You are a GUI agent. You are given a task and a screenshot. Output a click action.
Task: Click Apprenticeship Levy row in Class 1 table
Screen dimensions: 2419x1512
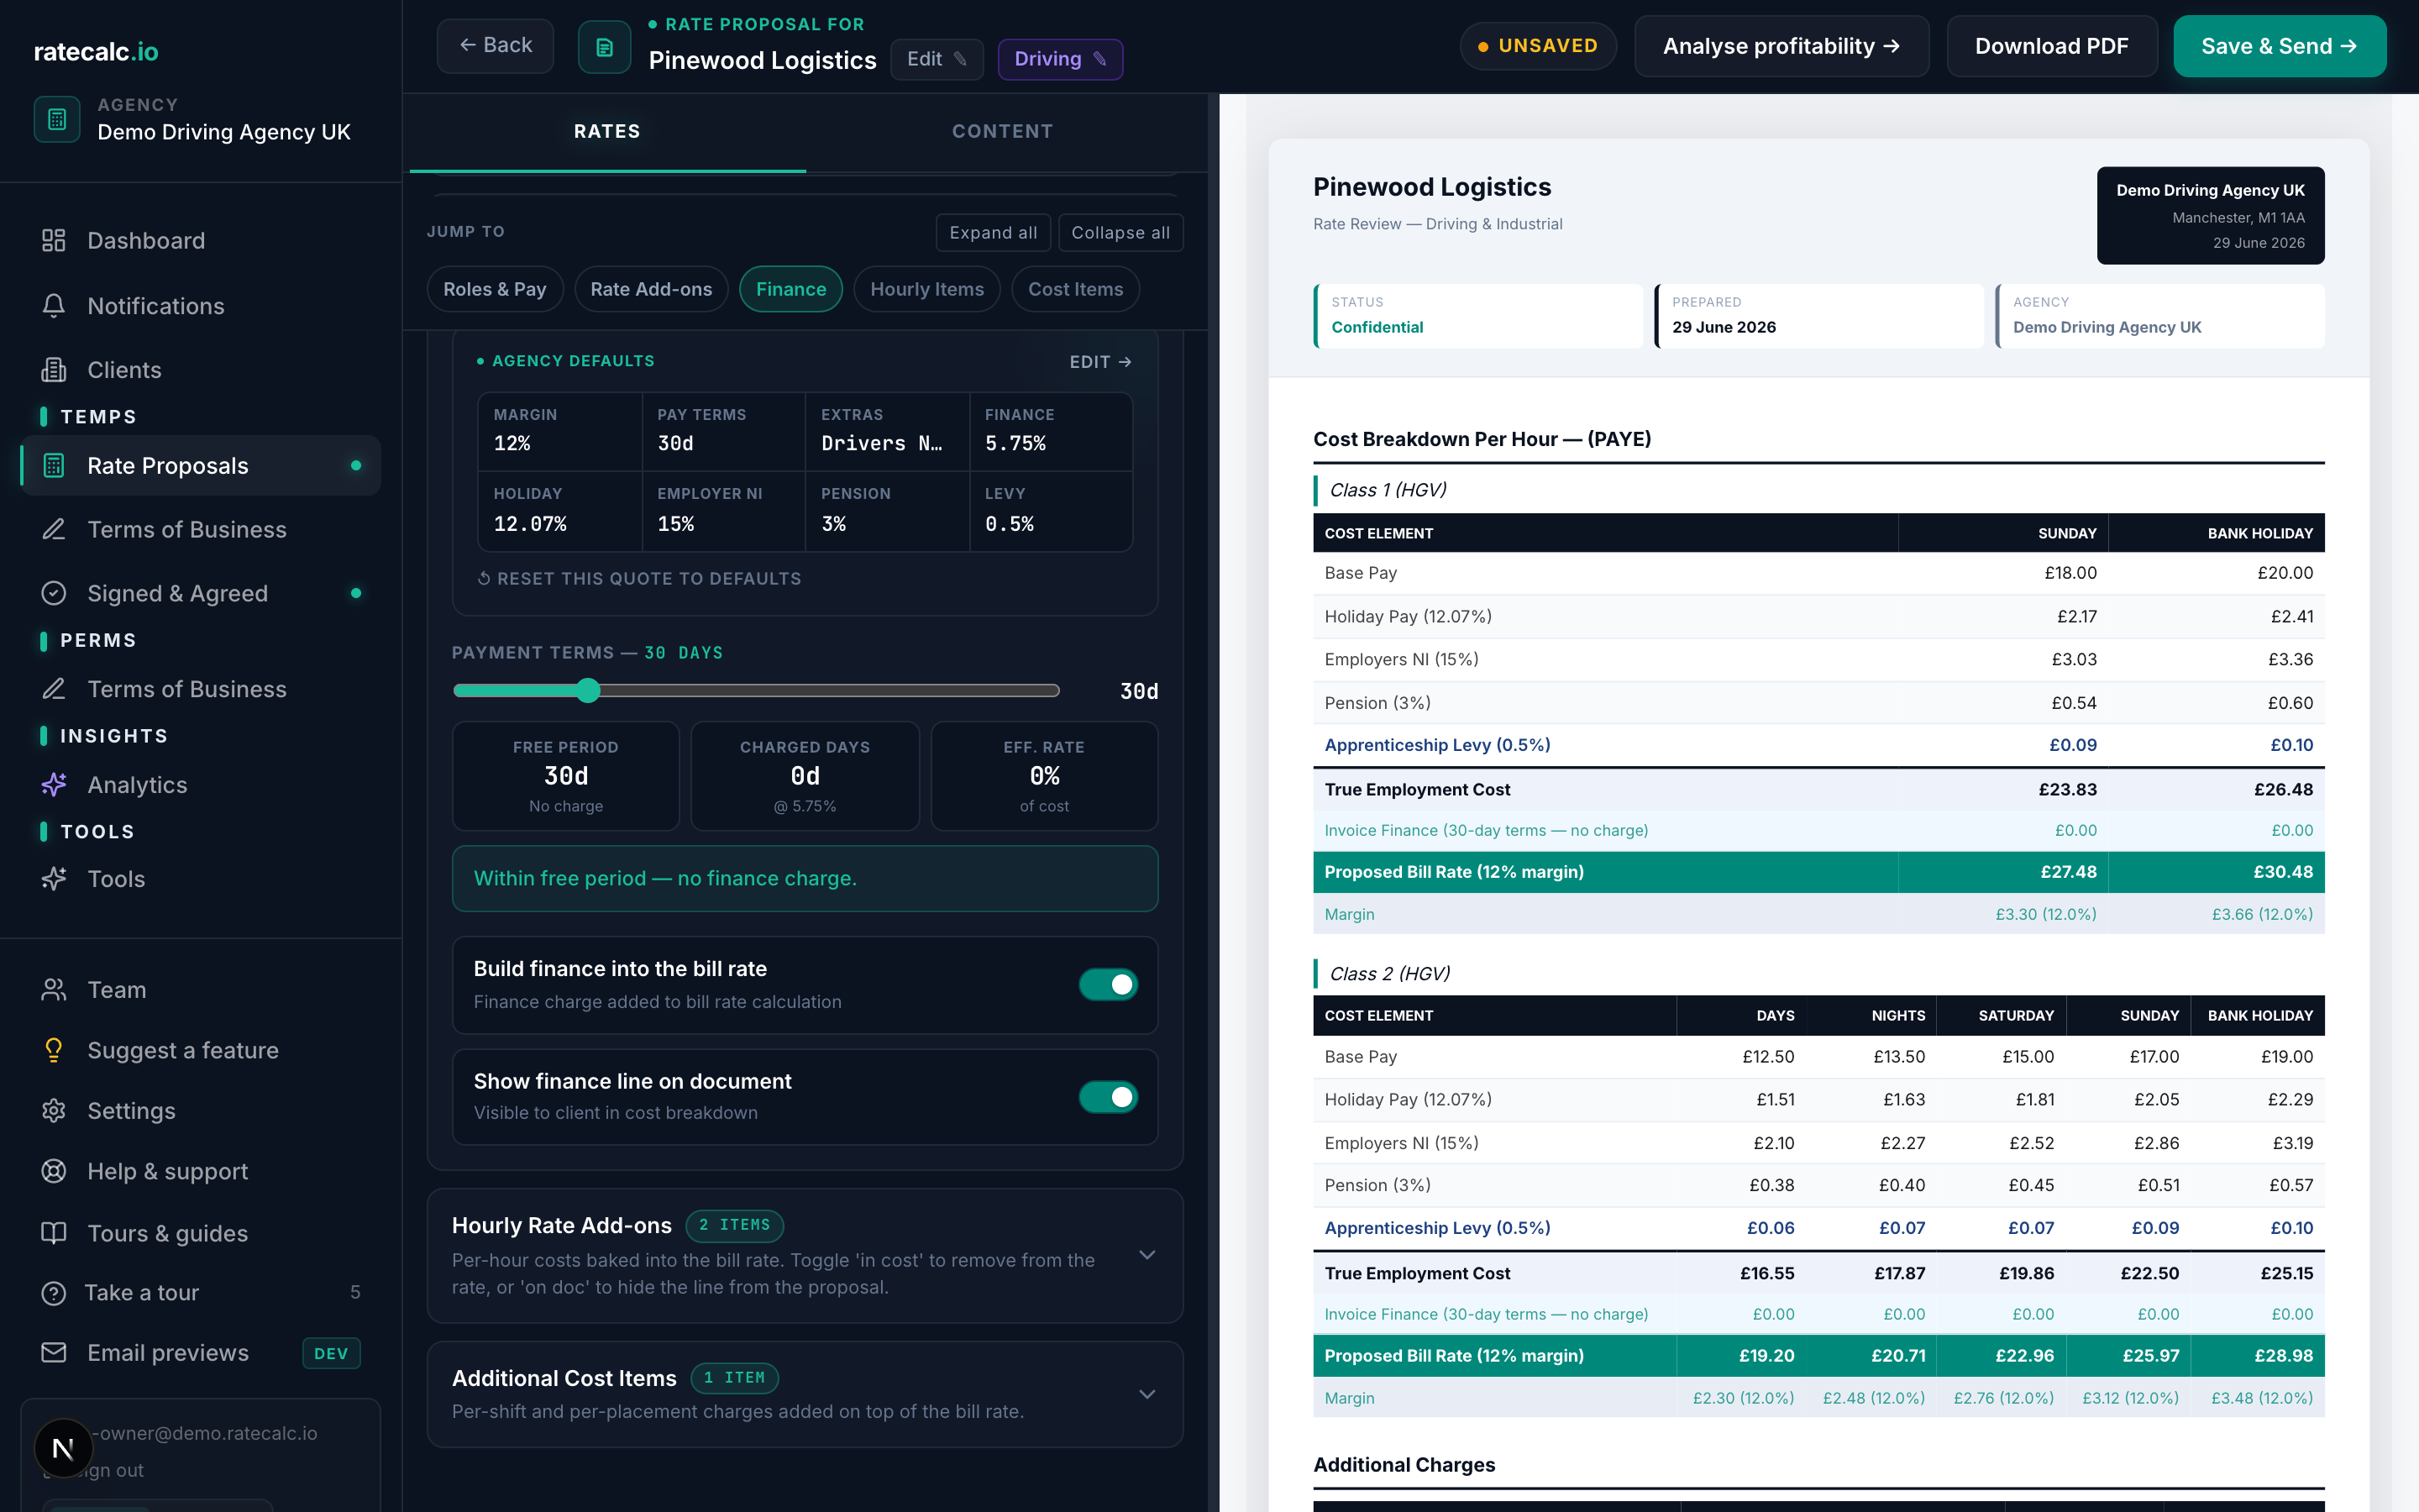pos(1818,745)
